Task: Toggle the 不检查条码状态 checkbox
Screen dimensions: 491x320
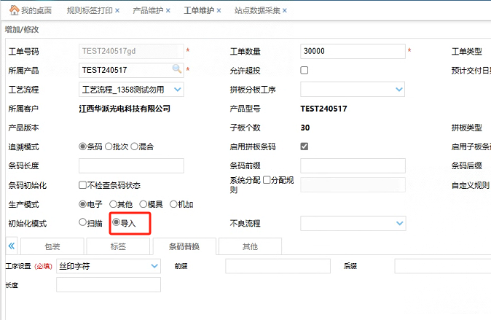Action: (82, 185)
